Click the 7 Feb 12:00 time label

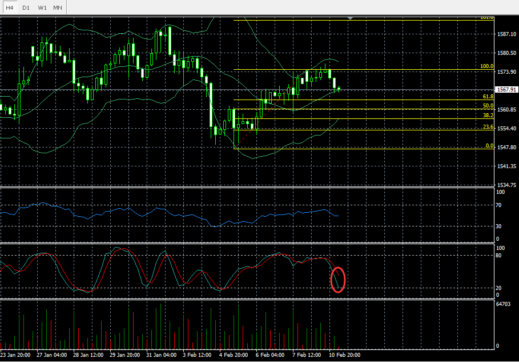(307, 355)
